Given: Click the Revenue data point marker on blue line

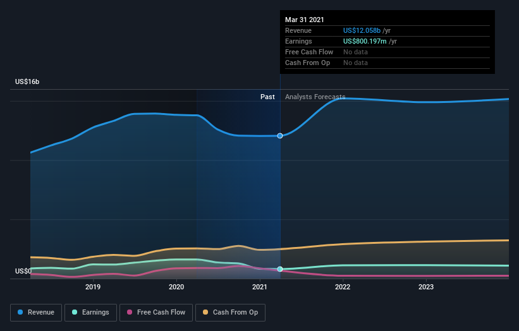Looking at the screenshot, I should [280, 136].
